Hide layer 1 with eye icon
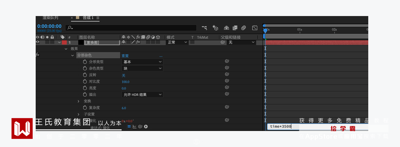Image resolution: width=400 pixels, height=147 pixels. [x=38, y=42]
